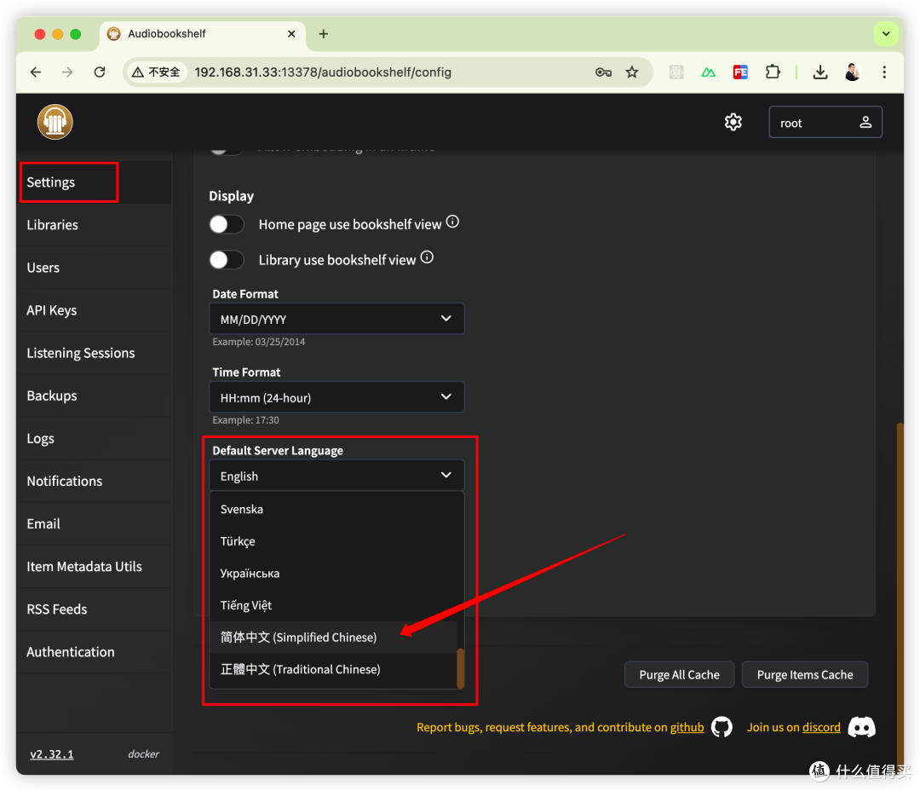Click the Purge Items Cache button

[x=804, y=674]
